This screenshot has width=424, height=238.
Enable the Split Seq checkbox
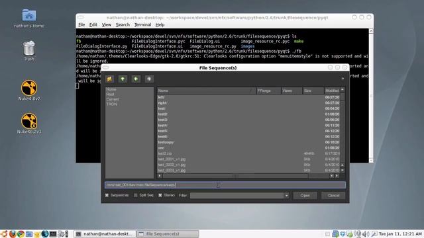[135, 195]
